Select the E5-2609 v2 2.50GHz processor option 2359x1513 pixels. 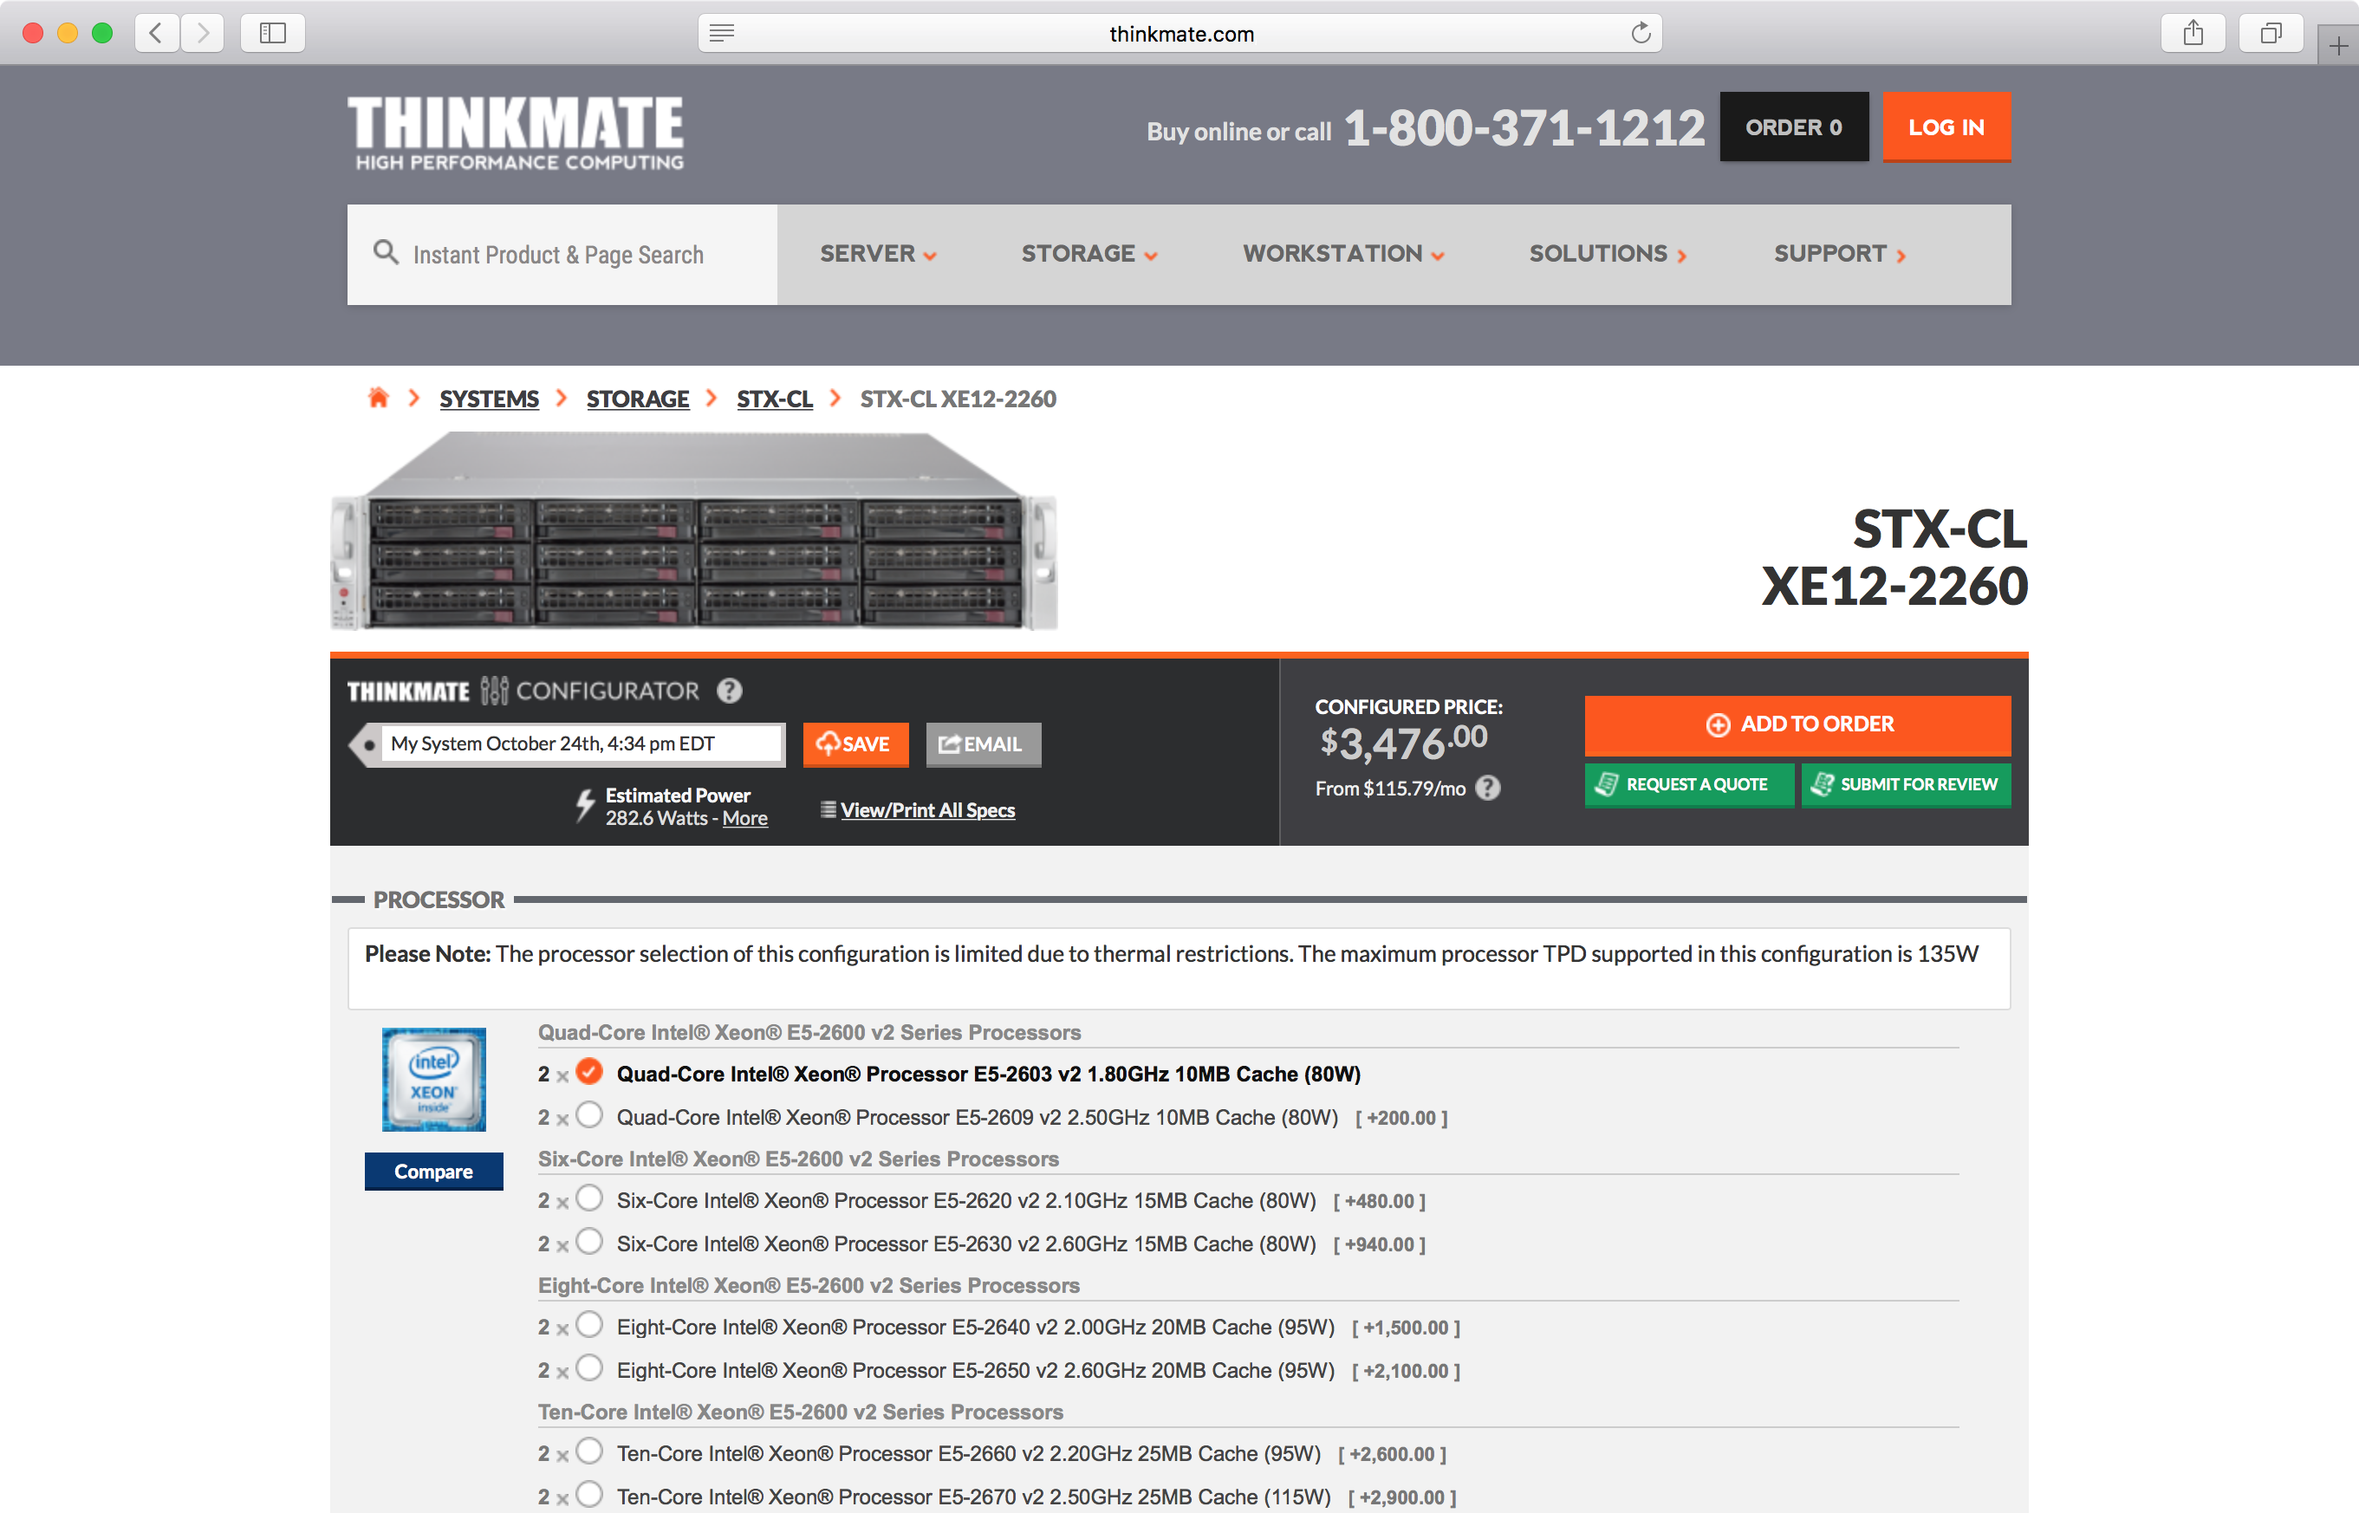click(x=589, y=1116)
